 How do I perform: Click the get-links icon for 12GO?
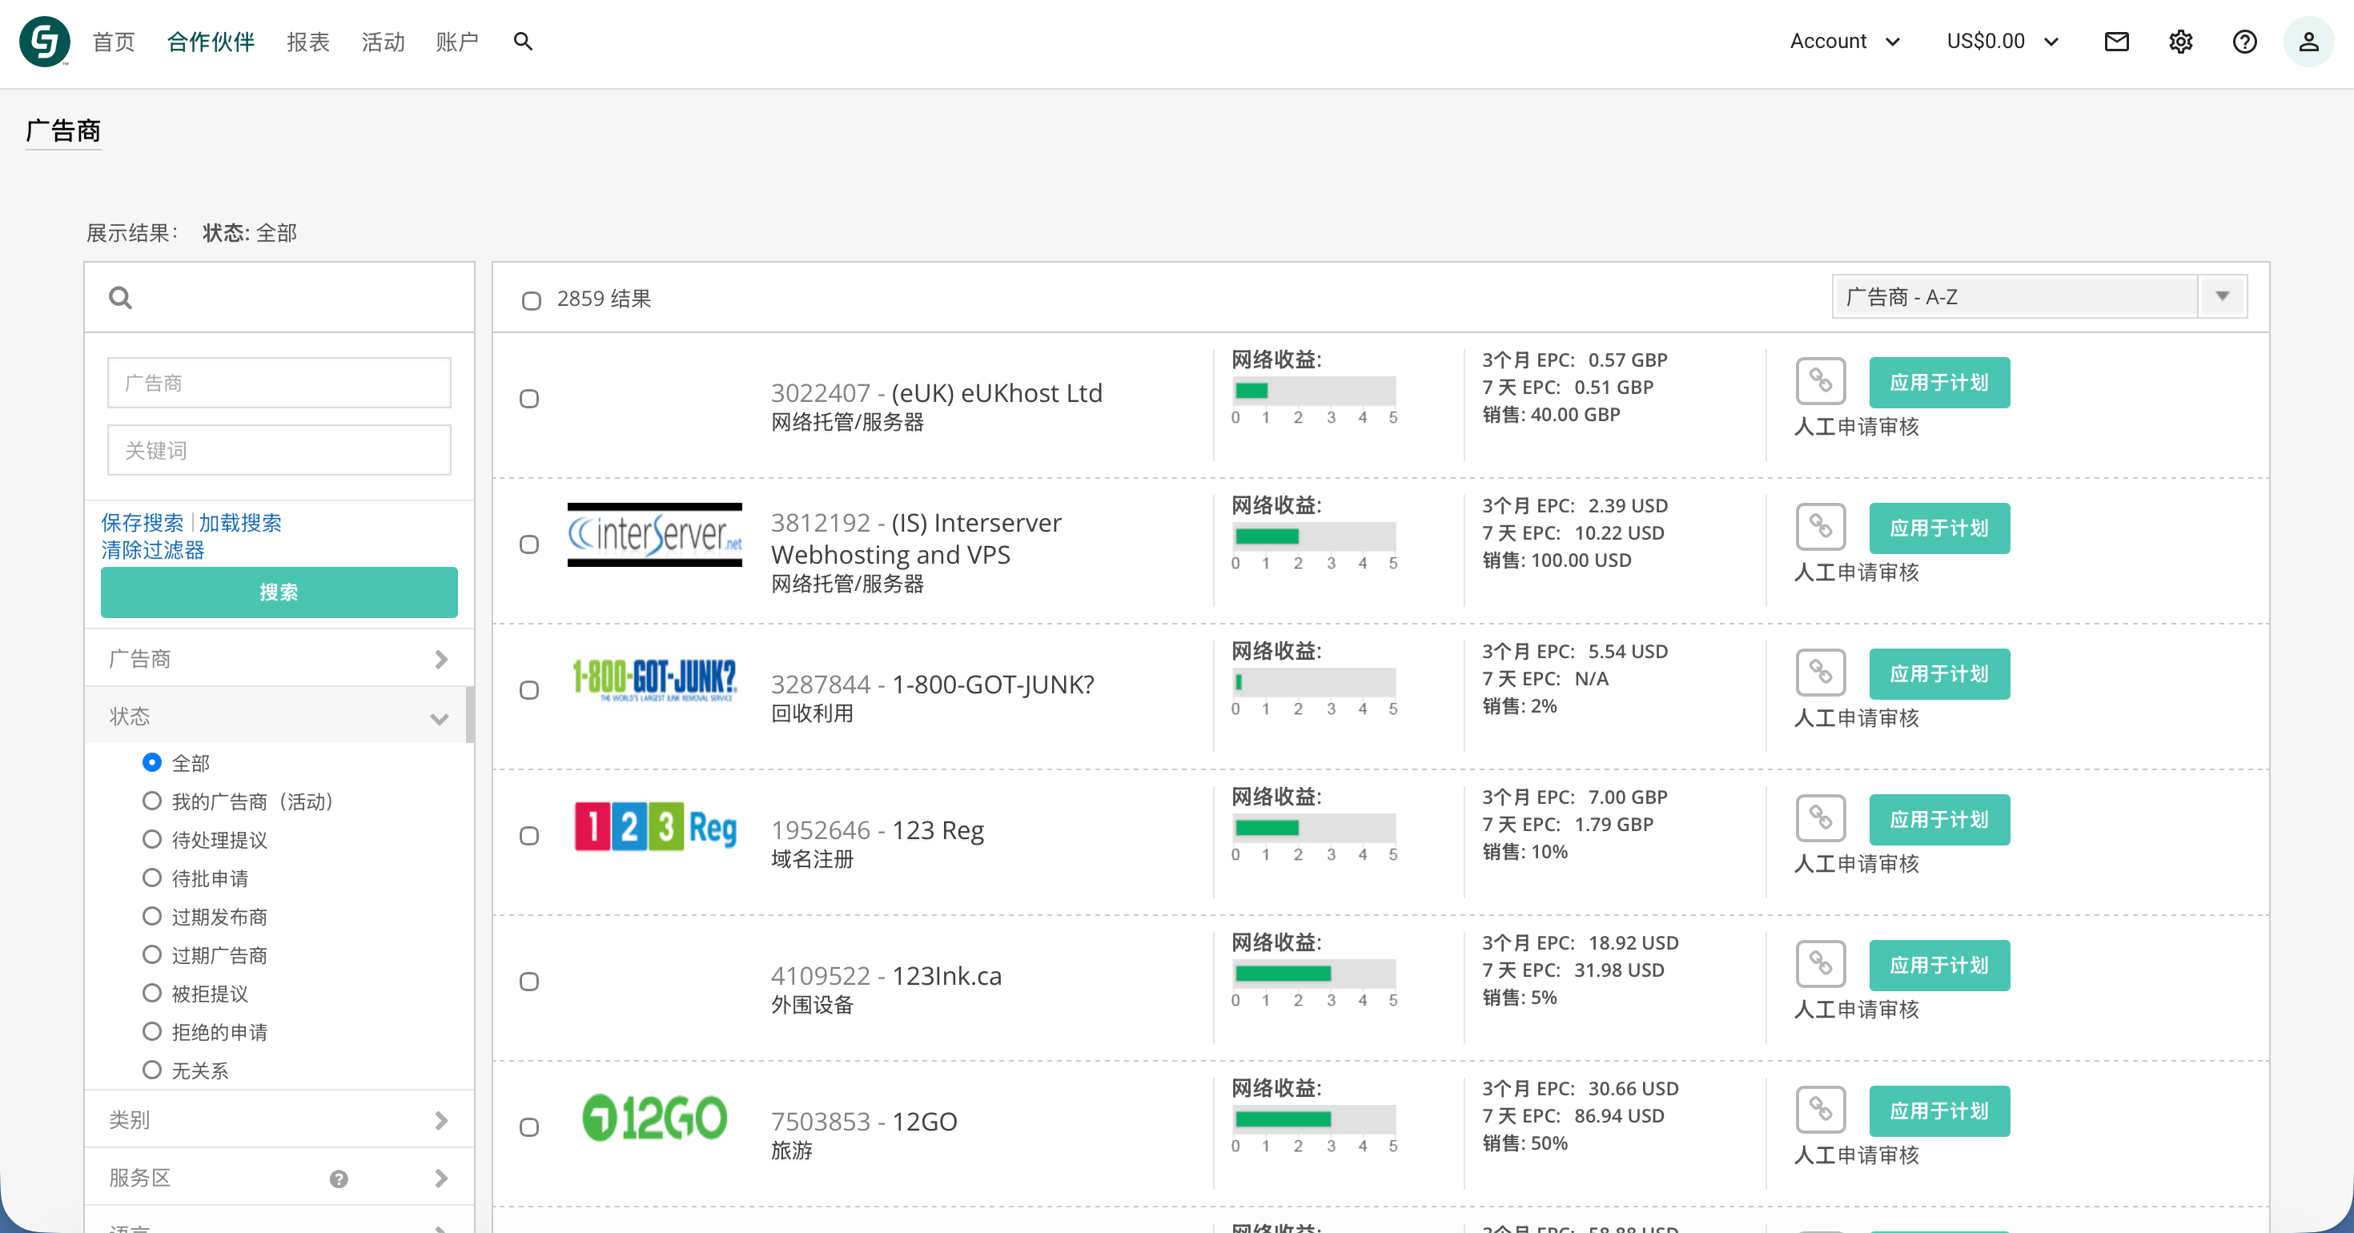coord(1820,1110)
